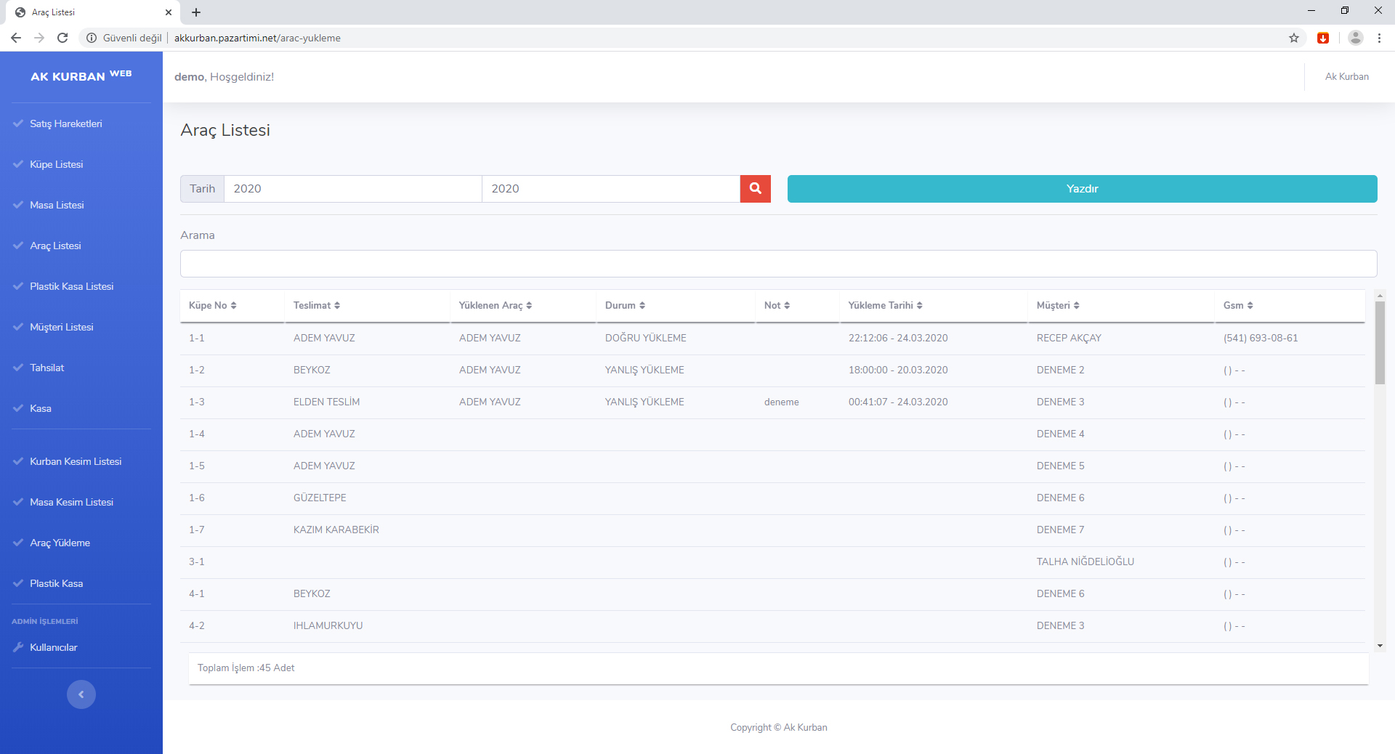Focus the Arama search input field
1395x754 pixels.
tap(778, 264)
